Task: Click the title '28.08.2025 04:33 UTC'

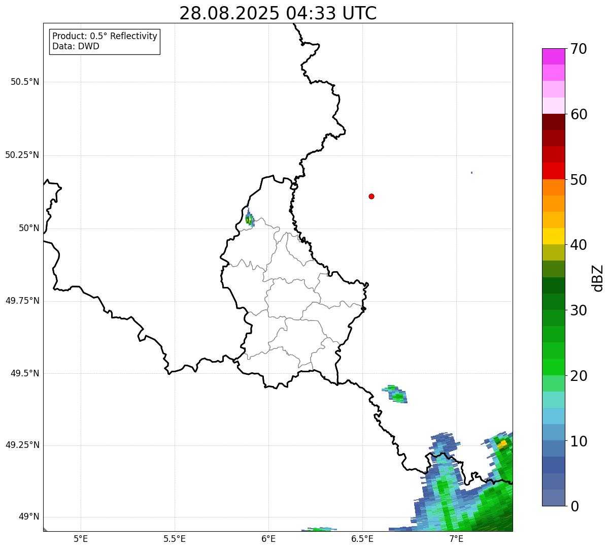Action: (x=278, y=13)
